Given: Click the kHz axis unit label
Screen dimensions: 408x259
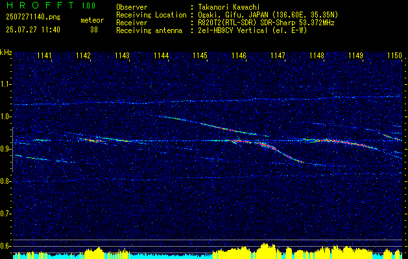Looking at the screenshot, I should point(6,52).
